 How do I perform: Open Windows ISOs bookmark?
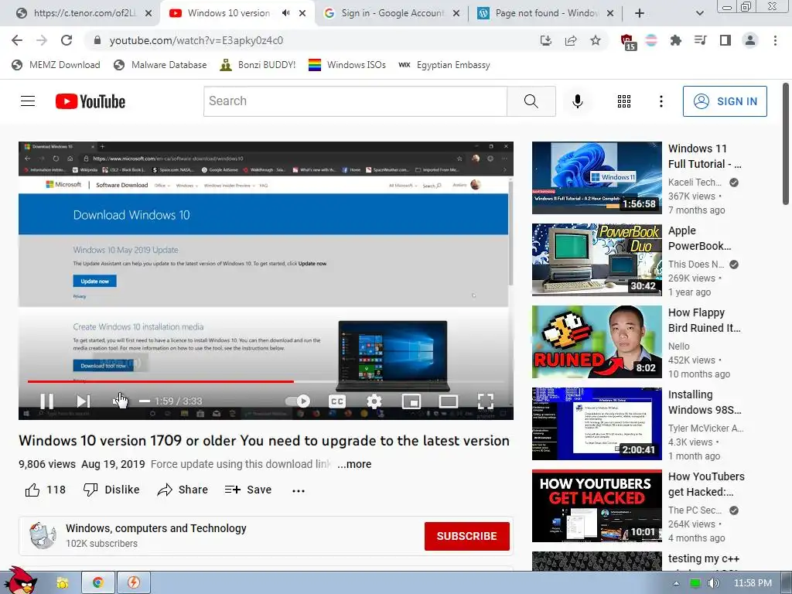pos(347,65)
